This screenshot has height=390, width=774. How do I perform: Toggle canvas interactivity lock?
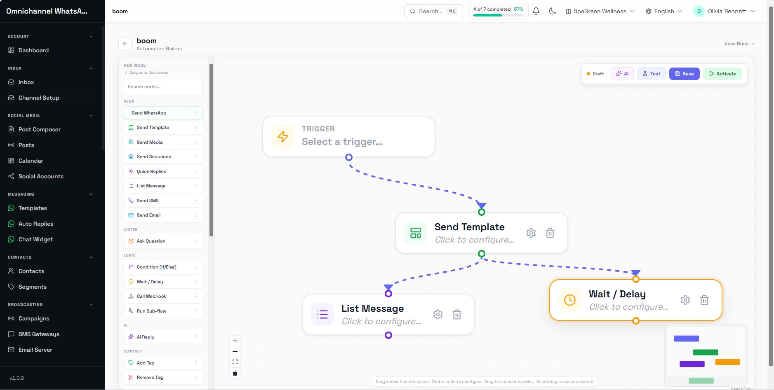(235, 373)
